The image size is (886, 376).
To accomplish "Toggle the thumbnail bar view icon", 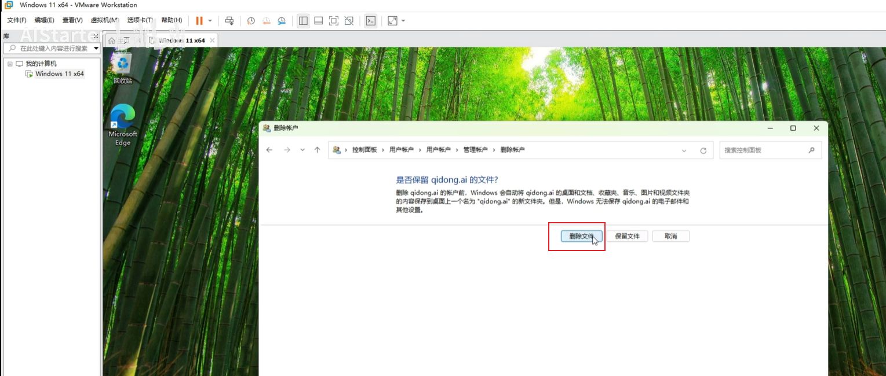I will click(x=318, y=21).
